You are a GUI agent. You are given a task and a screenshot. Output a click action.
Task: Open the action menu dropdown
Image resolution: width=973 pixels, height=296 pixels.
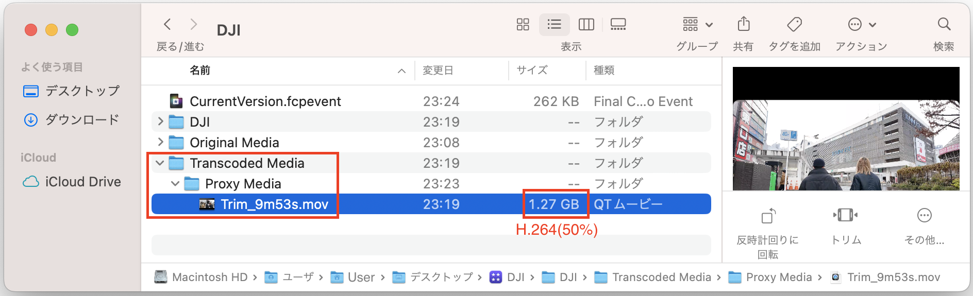click(x=862, y=24)
